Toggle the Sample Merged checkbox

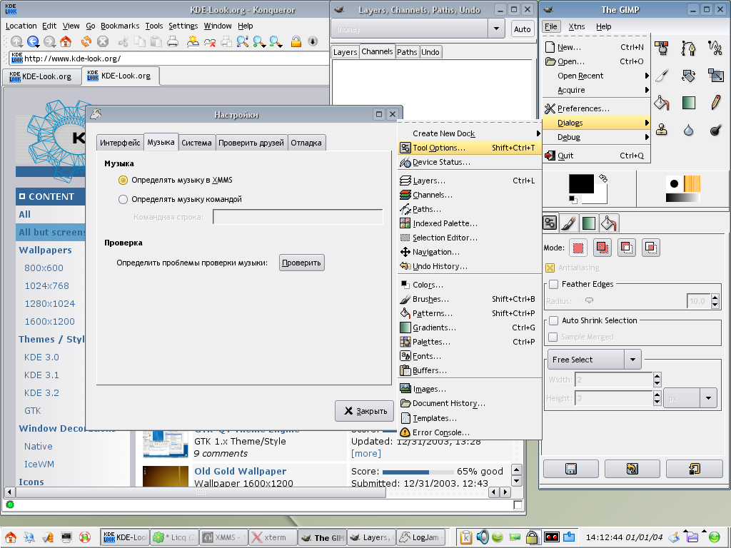pos(553,337)
